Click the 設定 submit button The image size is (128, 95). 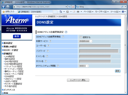[x=118, y=71]
